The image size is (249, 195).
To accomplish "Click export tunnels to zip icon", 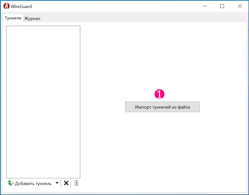I will point(76,183).
